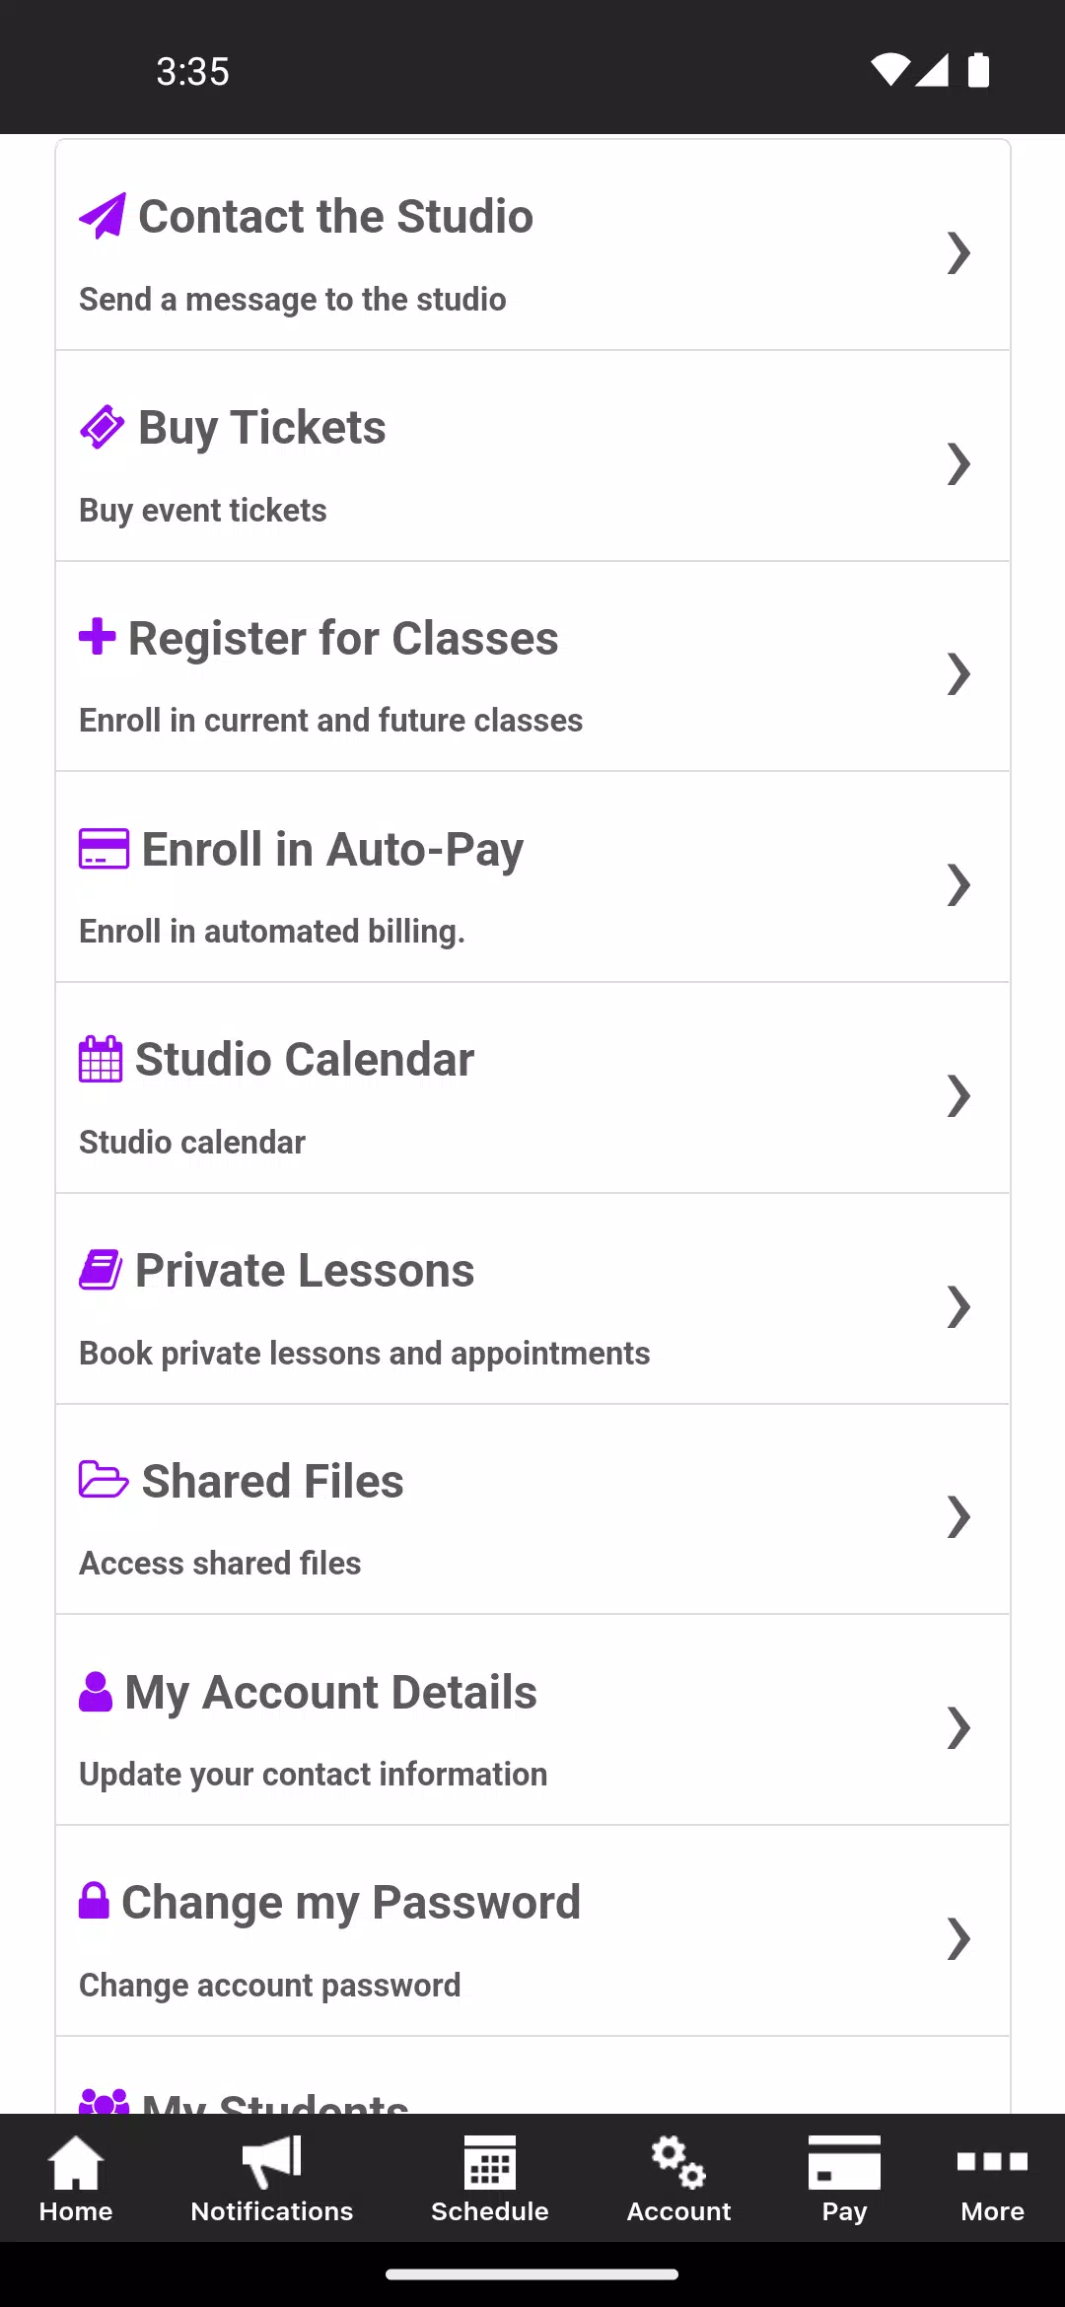The width and height of the screenshot is (1065, 2307).
Task: Open Buy Tickets via its chevron arrow
Action: point(958,463)
